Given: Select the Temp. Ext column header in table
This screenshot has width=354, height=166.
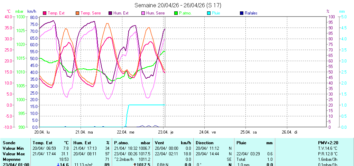Looking at the screenshot, I should (42, 143).
